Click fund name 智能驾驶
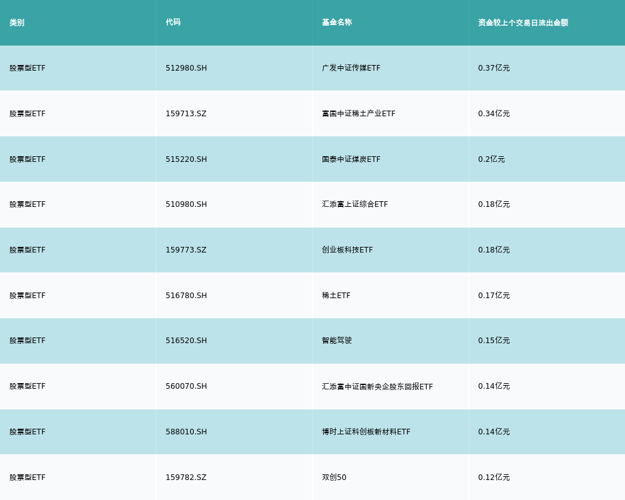The height and width of the screenshot is (500, 625). pos(337,341)
